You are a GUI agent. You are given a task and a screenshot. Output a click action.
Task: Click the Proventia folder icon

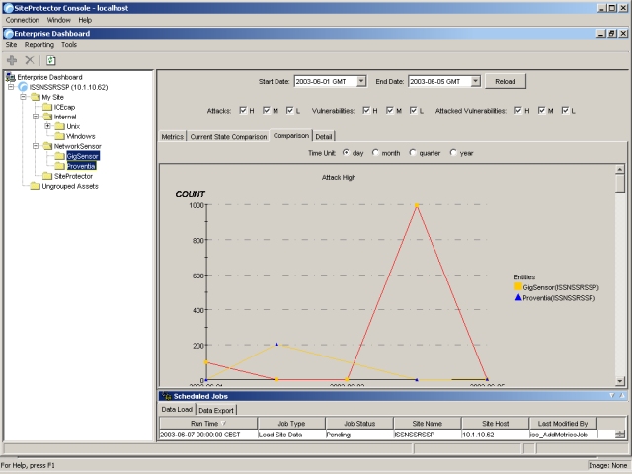tap(60, 166)
